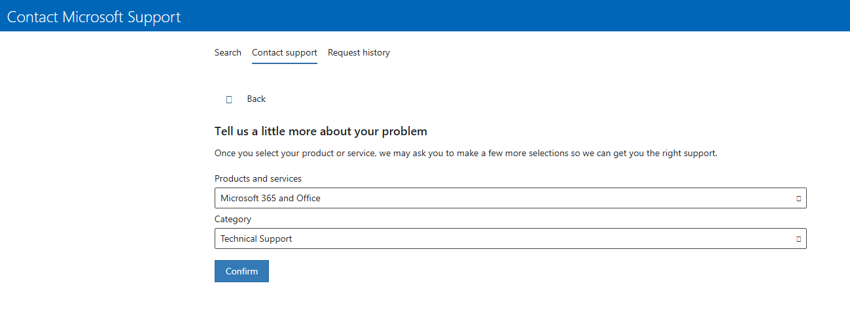Click the Back arrow icon
850x311 pixels.
coord(229,99)
